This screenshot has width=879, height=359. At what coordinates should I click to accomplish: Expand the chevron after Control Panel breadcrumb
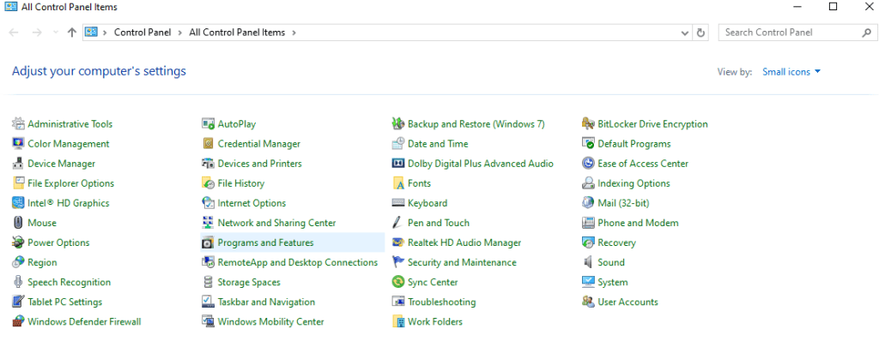click(181, 33)
